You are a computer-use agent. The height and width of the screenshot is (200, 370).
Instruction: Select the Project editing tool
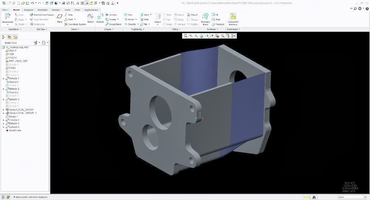(x=192, y=14)
